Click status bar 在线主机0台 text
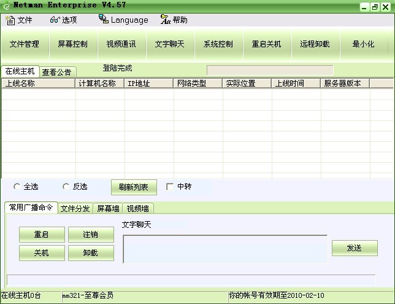395x304 pixels. coord(21,295)
